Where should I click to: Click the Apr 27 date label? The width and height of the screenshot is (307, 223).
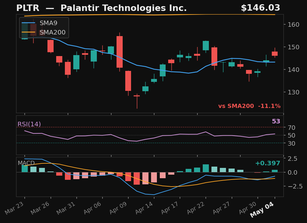click(x=221, y=208)
